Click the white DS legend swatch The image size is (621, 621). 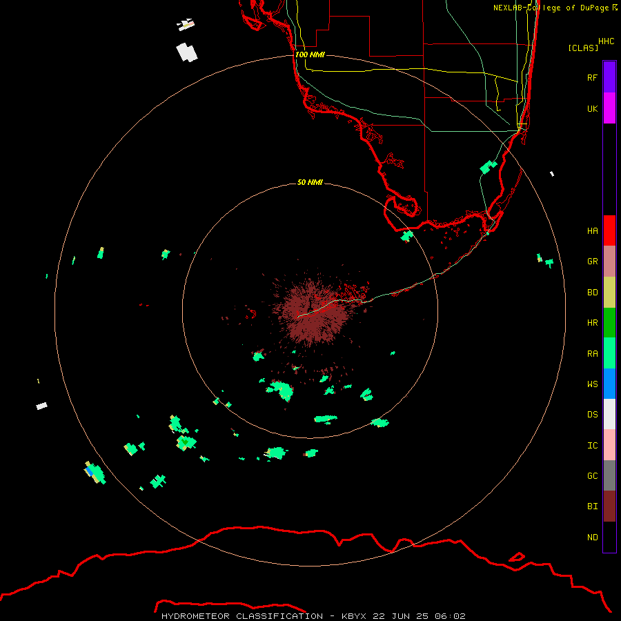(x=609, y=414)
